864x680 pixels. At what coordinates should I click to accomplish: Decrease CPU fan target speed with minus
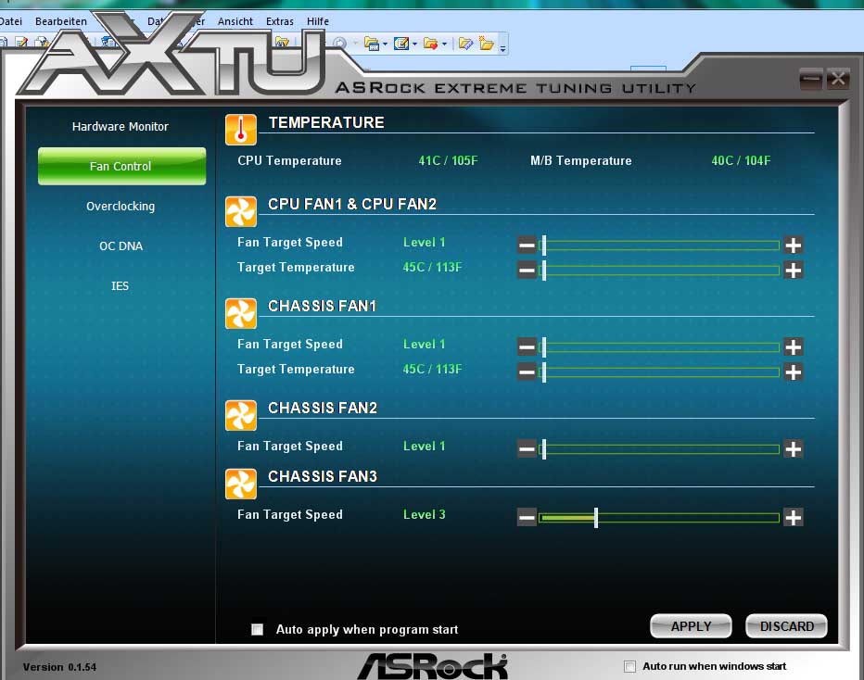pyautogui.click(x=527, y=245)
